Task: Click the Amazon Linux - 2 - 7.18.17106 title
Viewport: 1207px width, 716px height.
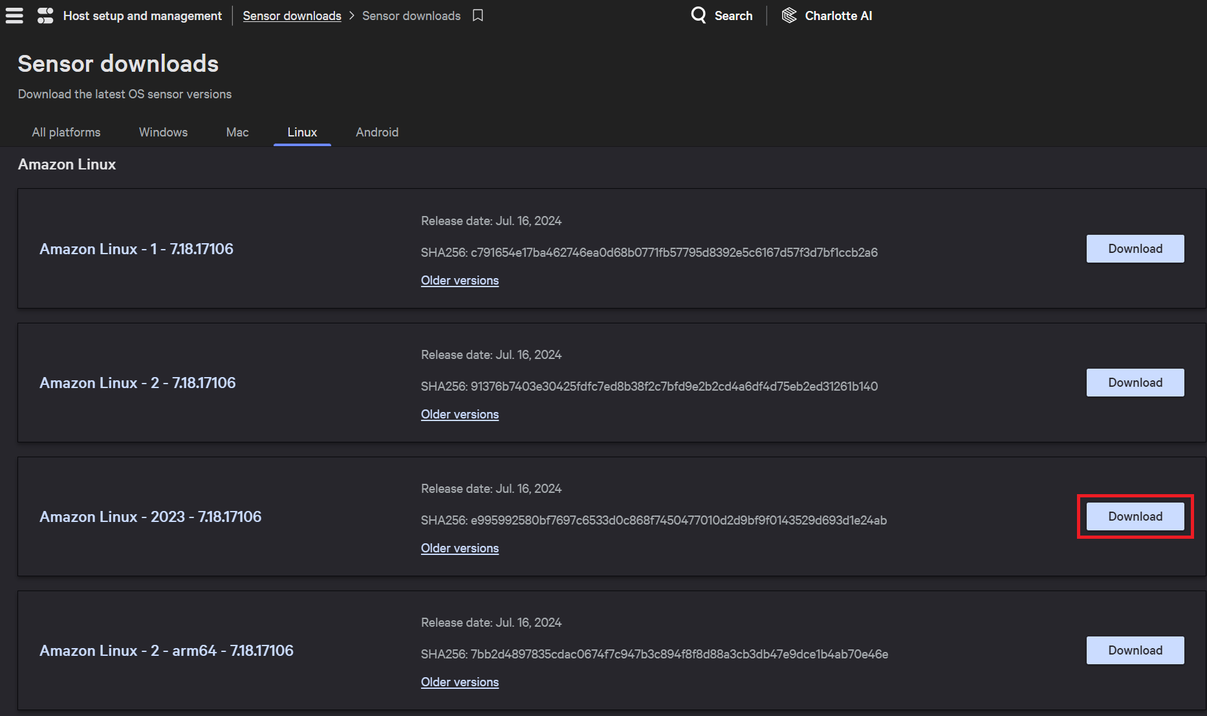Action: coord(138,383)
